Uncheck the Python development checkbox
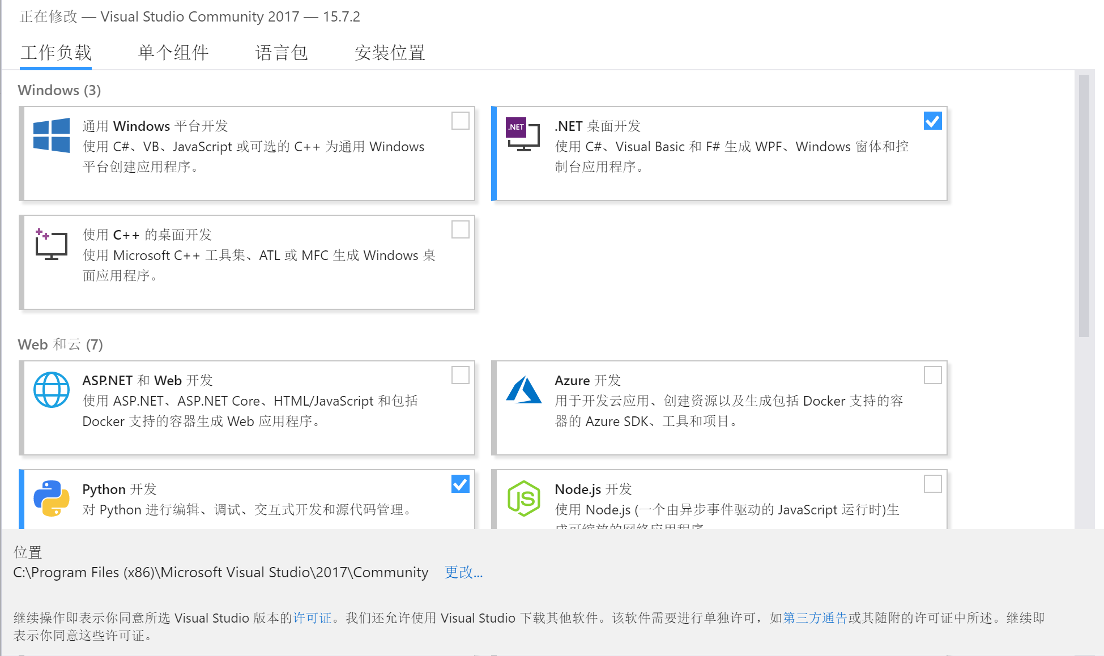The width and height of the screenshot is (1104, 656). click(x=460, y=484)
